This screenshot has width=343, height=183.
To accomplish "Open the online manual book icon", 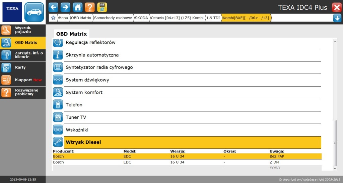I will tap(102, 7).
